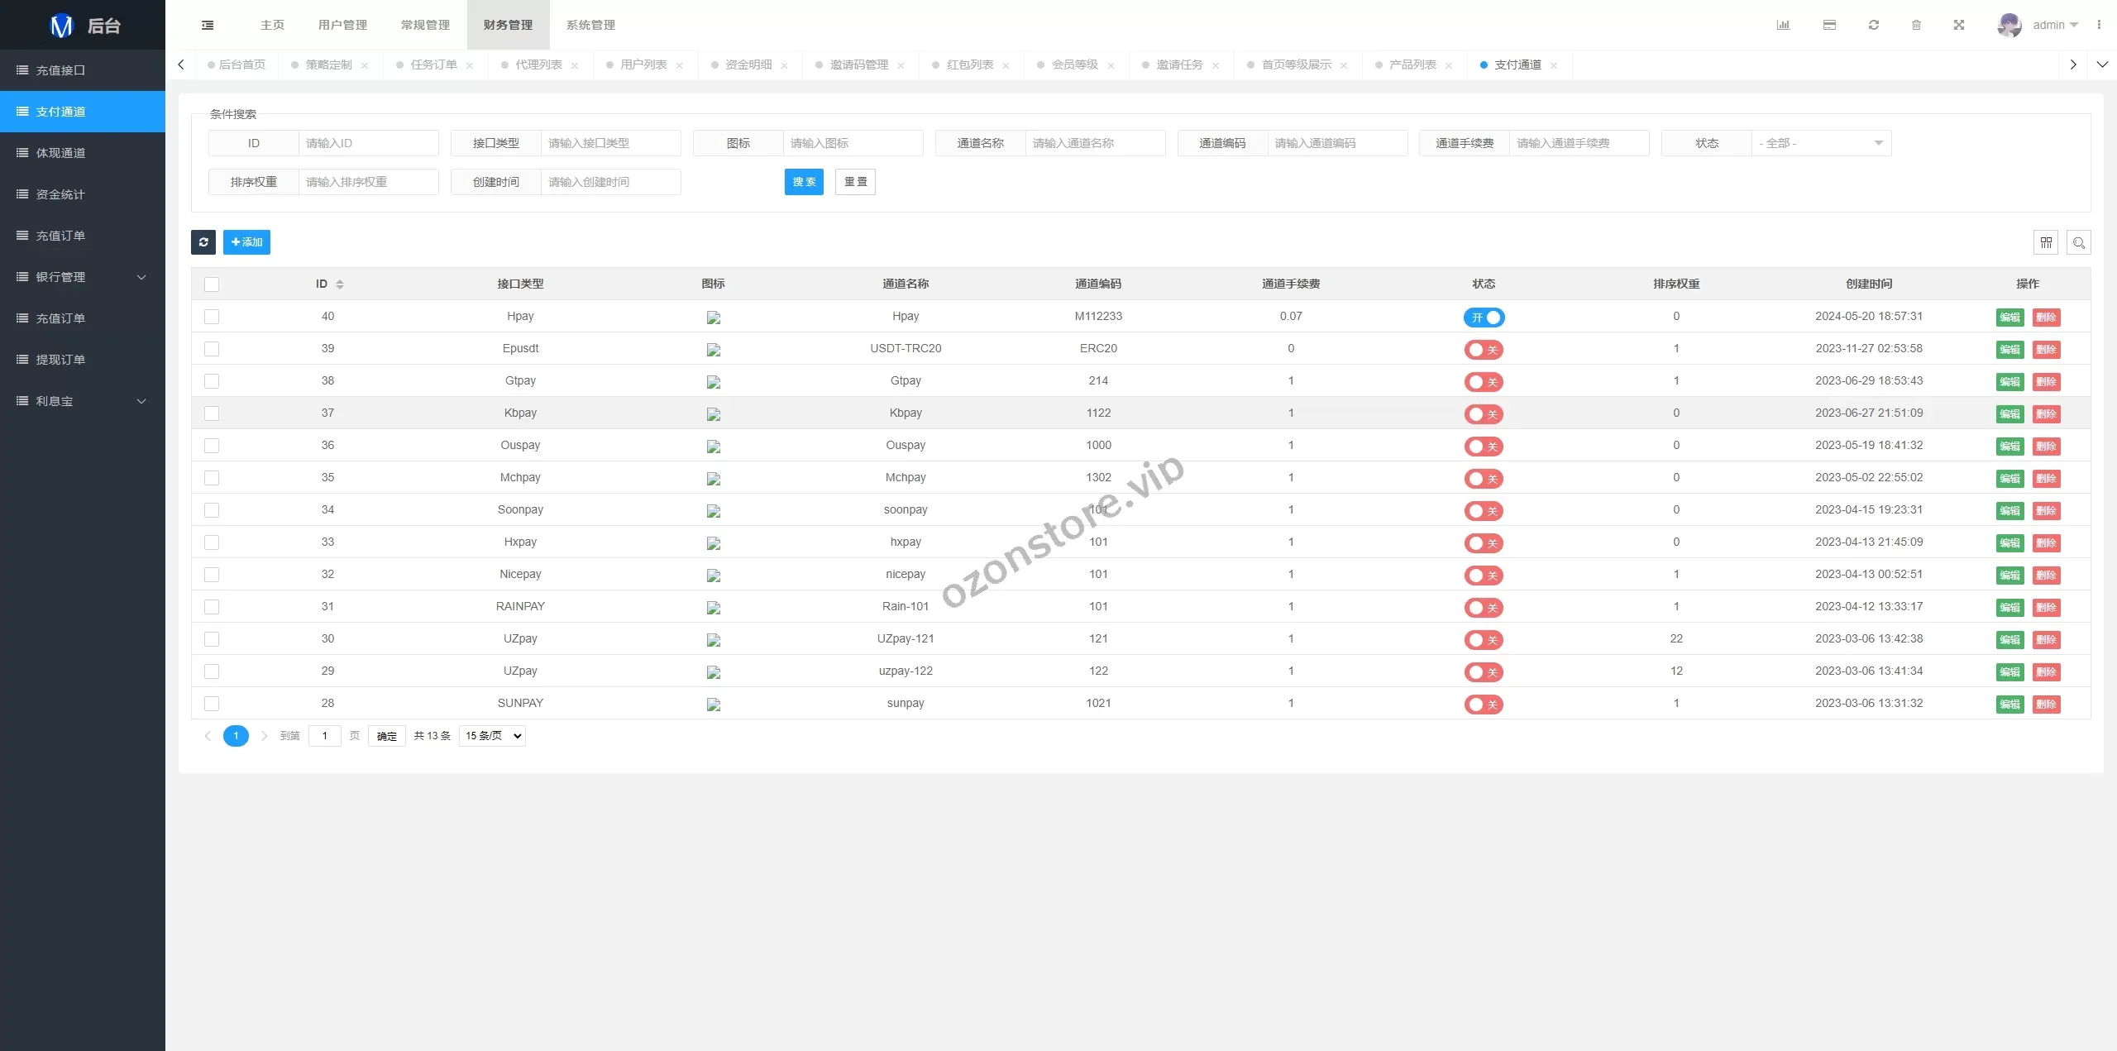Turn off the Hpay channel status switch
This screenshot has height=1051, width=2117.
[x=1484, y=318]
